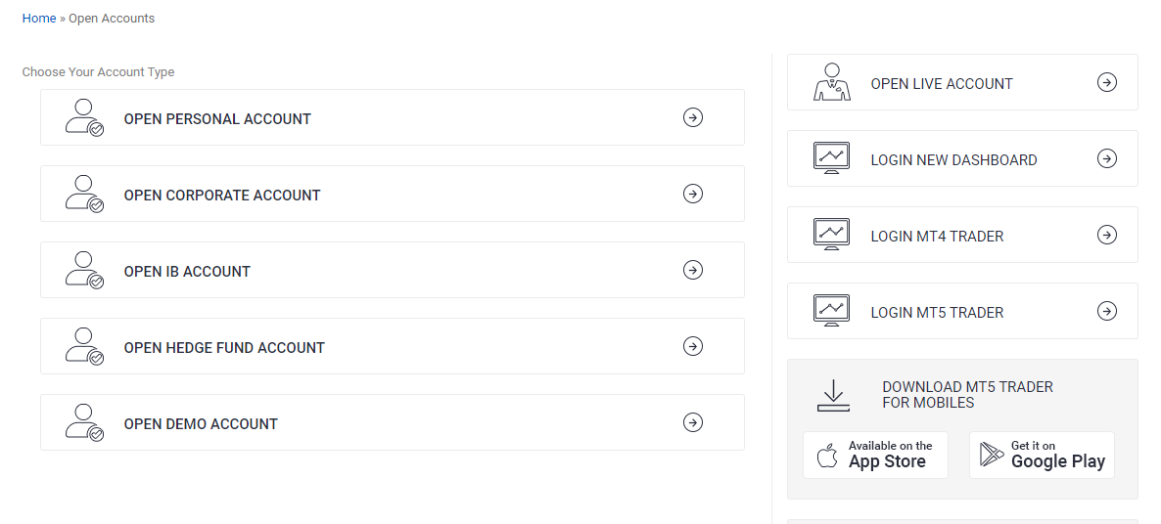The image size is (1161, 524).
Task: Click the arrow circle for Login MT4 Trader
Action: pyautogui.click(x=1106, y=235)
